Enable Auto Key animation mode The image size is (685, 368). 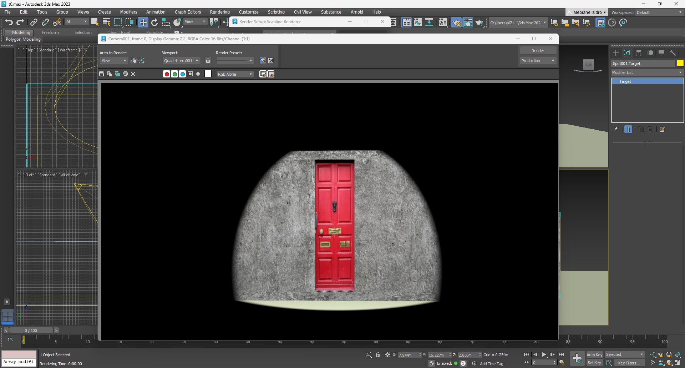pyautogui.click(x=594, y=354)
